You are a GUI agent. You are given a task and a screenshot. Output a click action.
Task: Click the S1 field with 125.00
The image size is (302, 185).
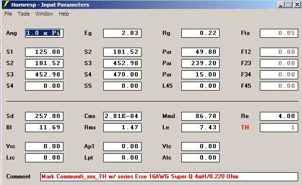[44, 52]
